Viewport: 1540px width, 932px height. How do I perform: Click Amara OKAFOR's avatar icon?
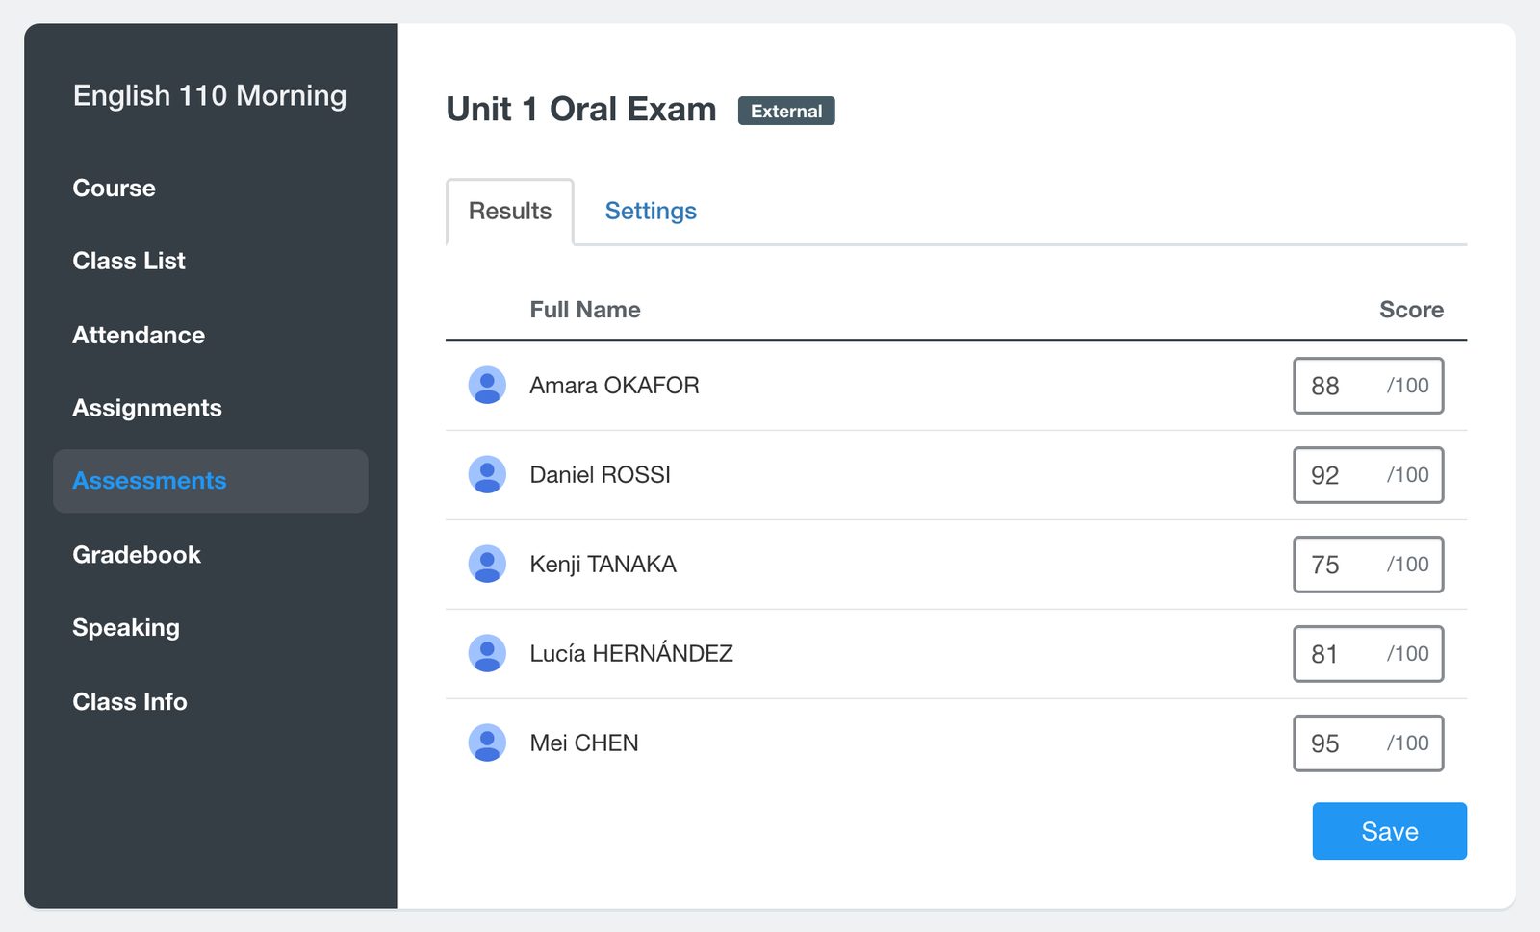(487, 385)
